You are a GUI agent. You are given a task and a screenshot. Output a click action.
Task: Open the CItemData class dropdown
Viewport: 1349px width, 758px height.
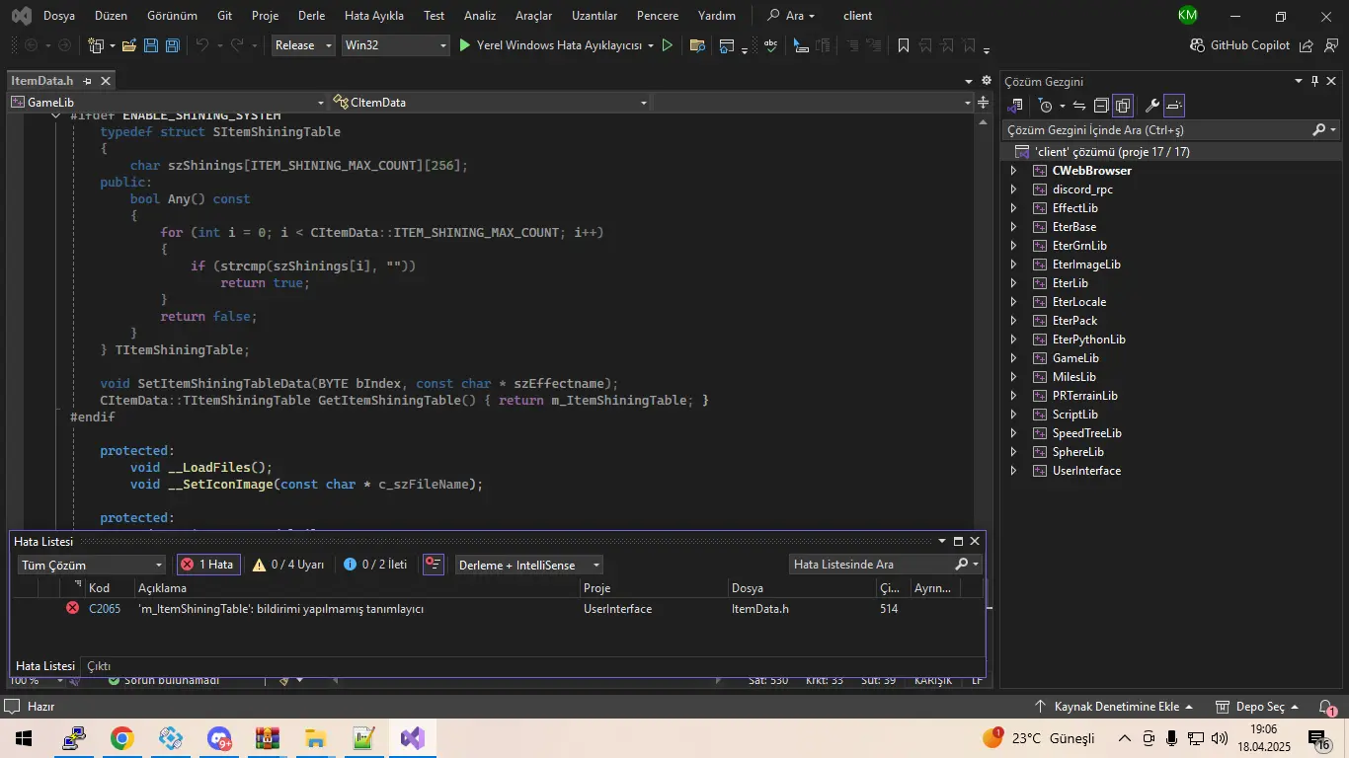point(491,103)
